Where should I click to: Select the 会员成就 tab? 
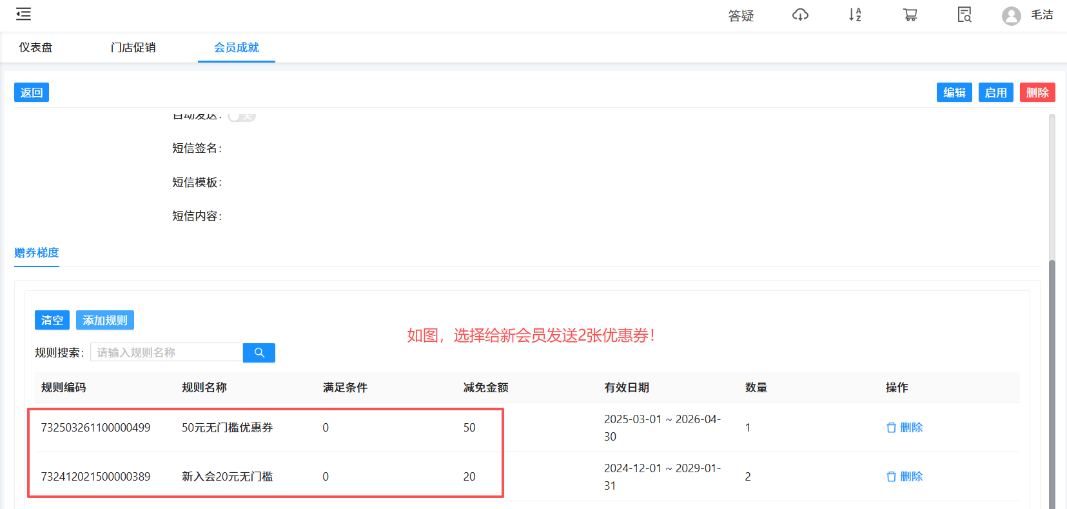pos(236,48)
